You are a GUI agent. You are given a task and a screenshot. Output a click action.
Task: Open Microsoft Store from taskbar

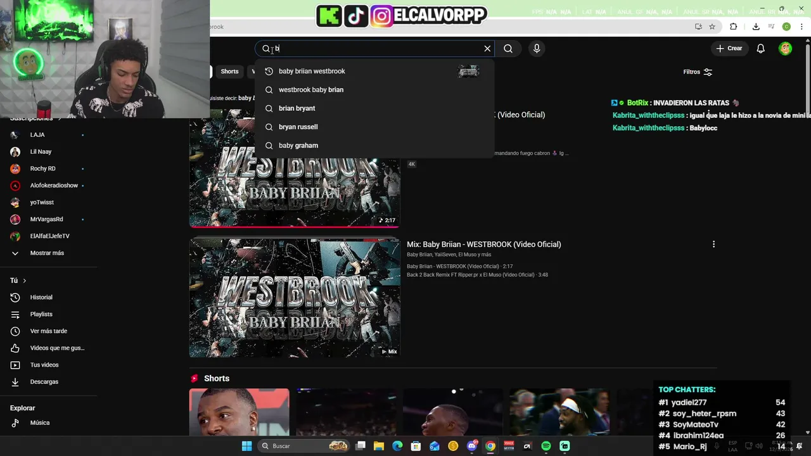[x=416, y=446]
